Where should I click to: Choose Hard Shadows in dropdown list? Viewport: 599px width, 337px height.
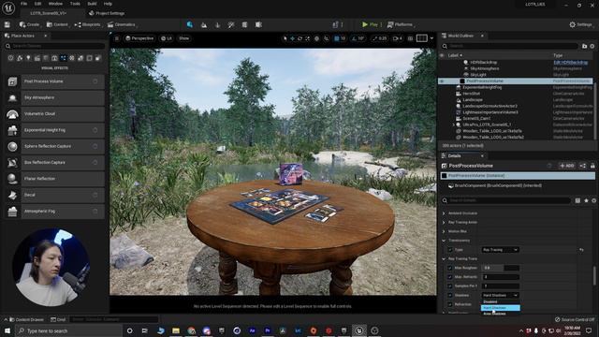501,308
